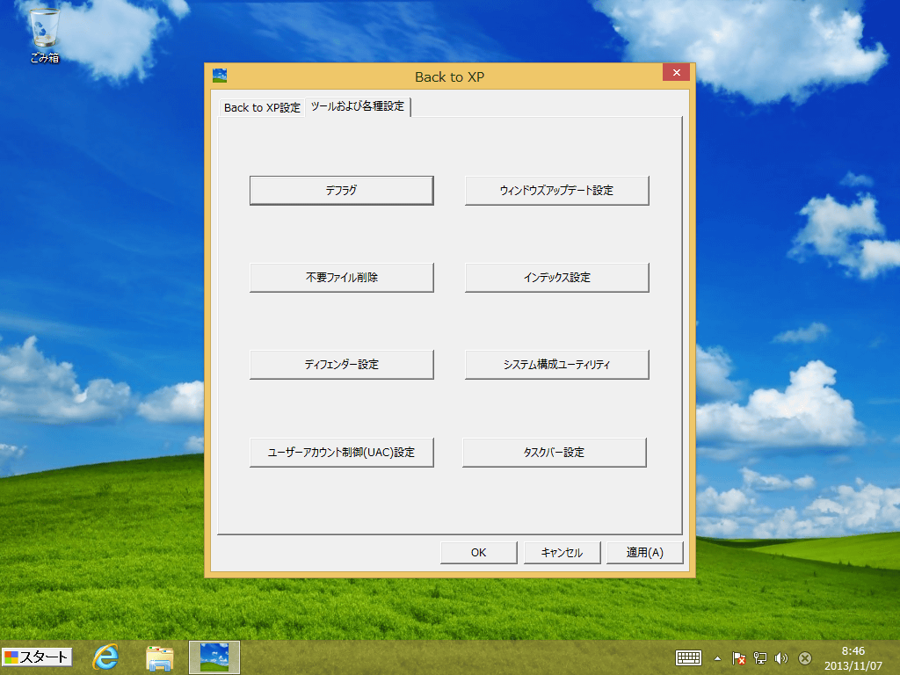
Task: Click the デフラグ button
Action: 341,190
